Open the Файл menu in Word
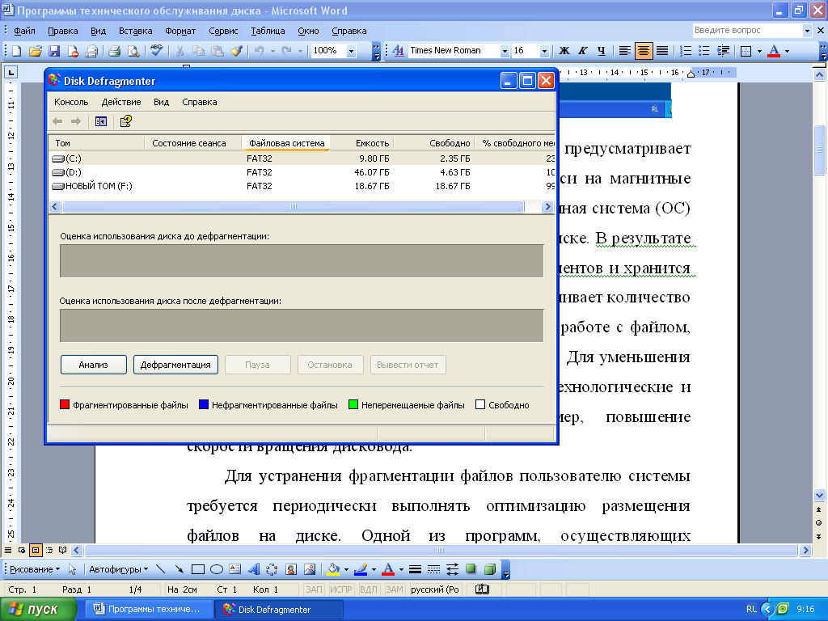This screenshot has width=828, height=621. (x=24, y=31)
